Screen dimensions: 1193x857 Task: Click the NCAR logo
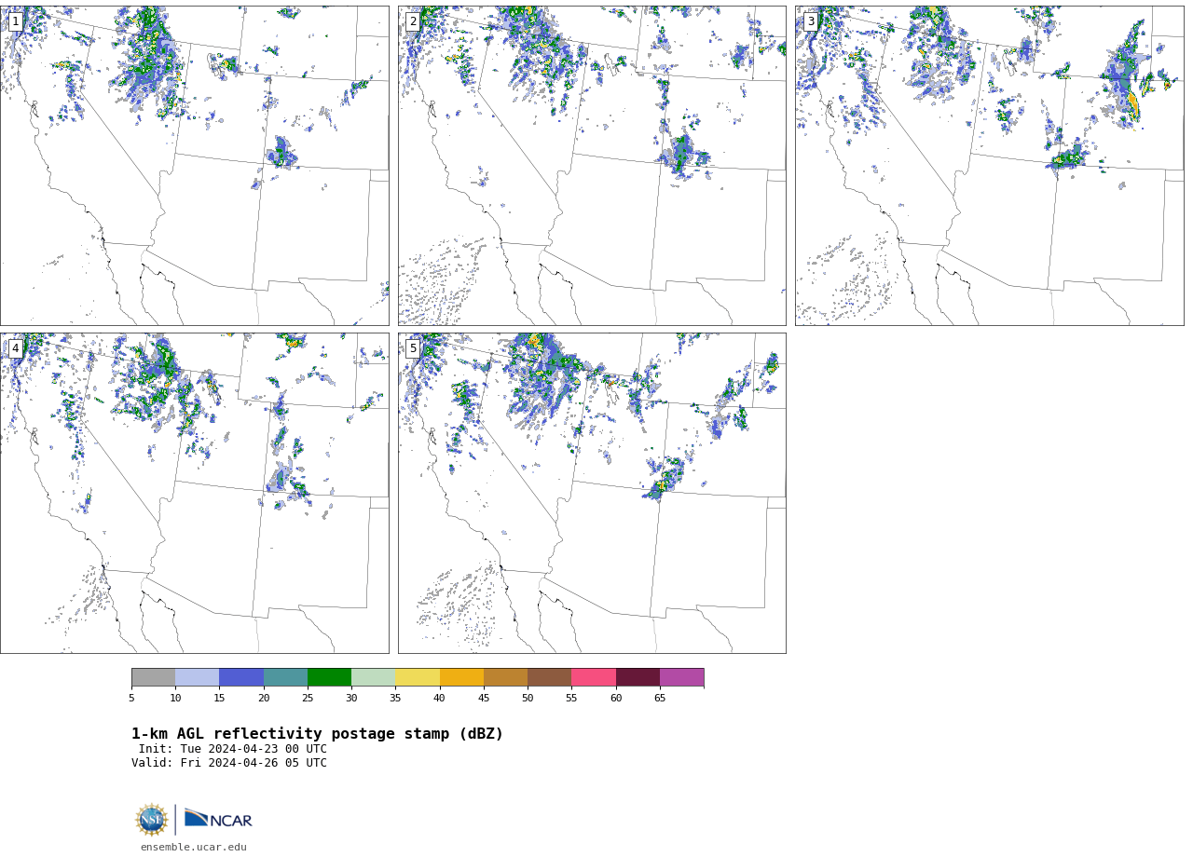tap(218, 819)
